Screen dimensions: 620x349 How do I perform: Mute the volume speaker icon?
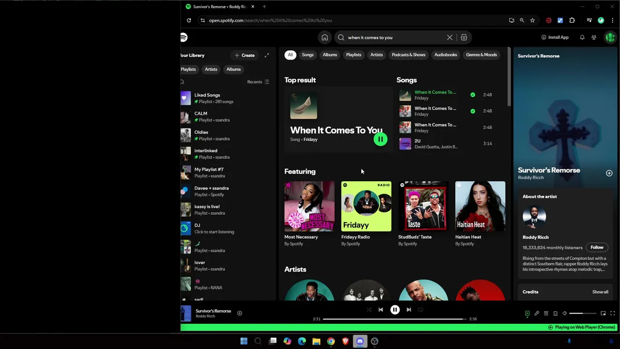pyautogui.click(x=564, y=314)
